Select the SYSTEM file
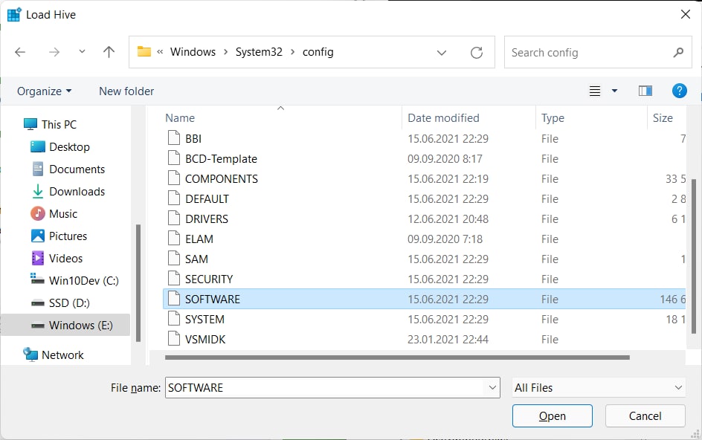Screen dimensions: 702x440 pos(425,319)
